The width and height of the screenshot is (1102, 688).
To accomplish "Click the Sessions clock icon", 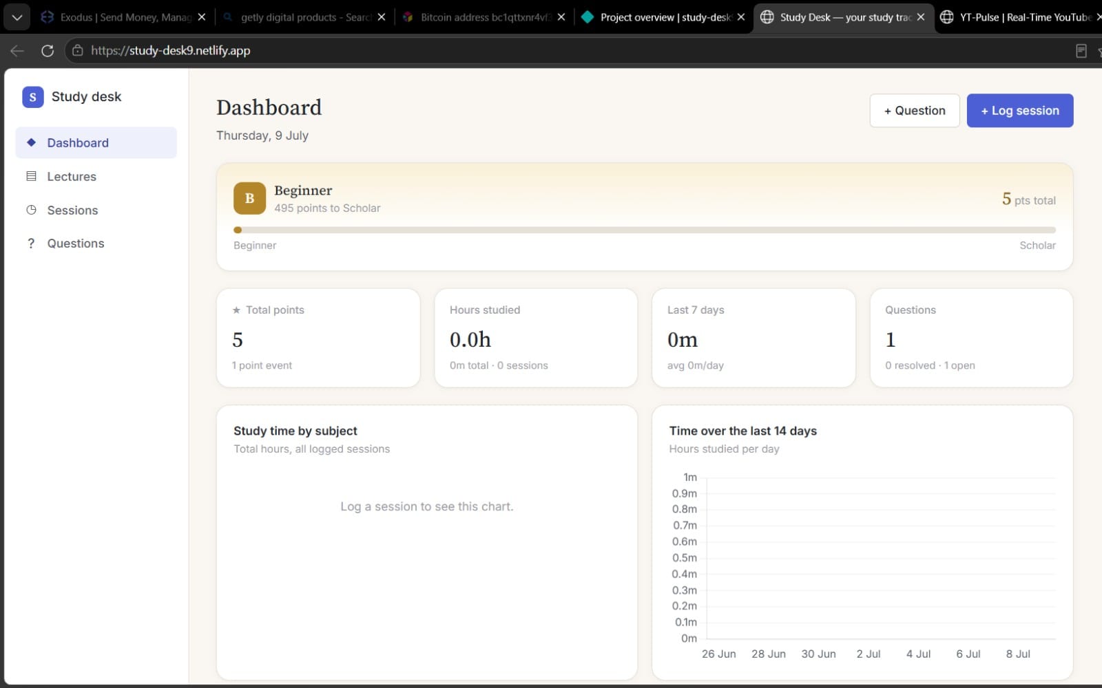I will tap(31, 210).
